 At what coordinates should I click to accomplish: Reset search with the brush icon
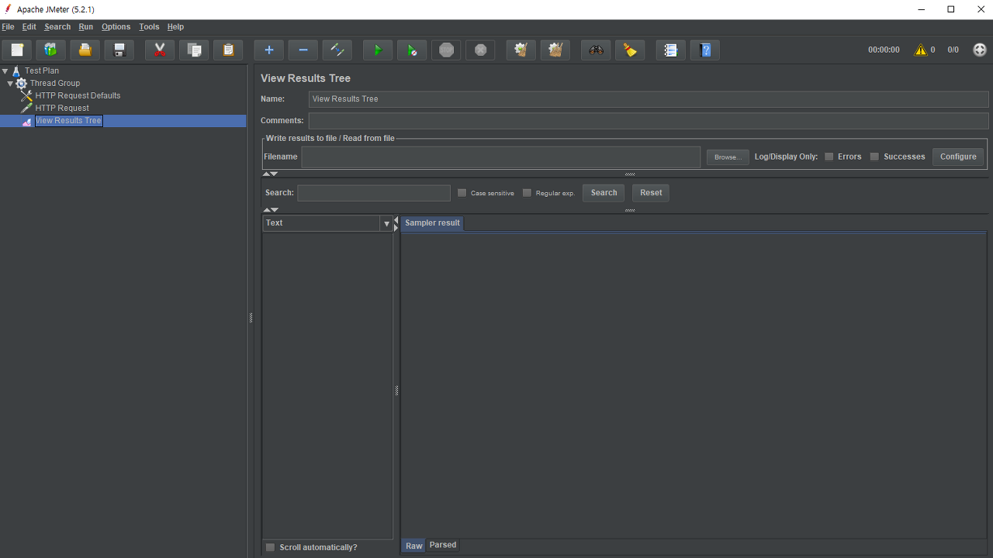[630, 50]
